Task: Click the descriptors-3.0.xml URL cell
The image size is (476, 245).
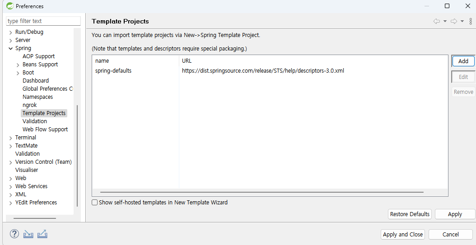Action: pos(263,71)
